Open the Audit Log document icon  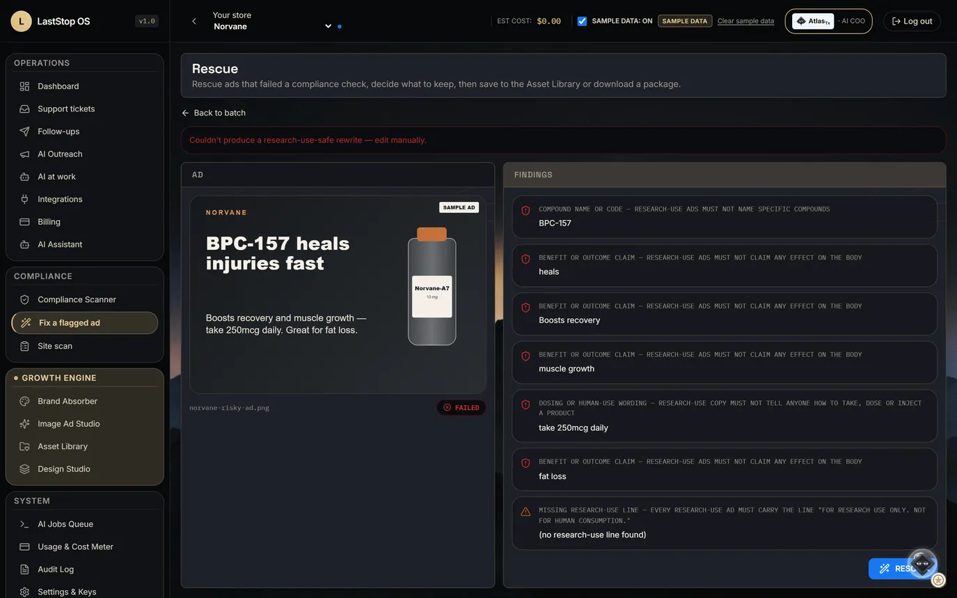pyautogui.click(x=24, y=569)
